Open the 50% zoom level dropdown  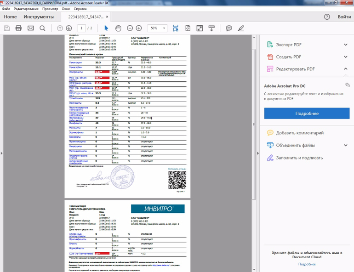click(x=157, y=28)
